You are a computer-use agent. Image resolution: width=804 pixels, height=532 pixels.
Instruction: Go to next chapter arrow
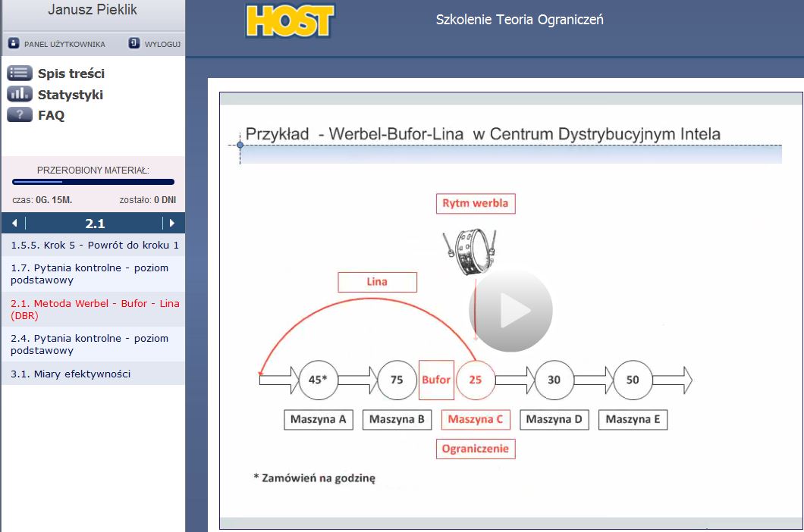[x=172, y=224]
